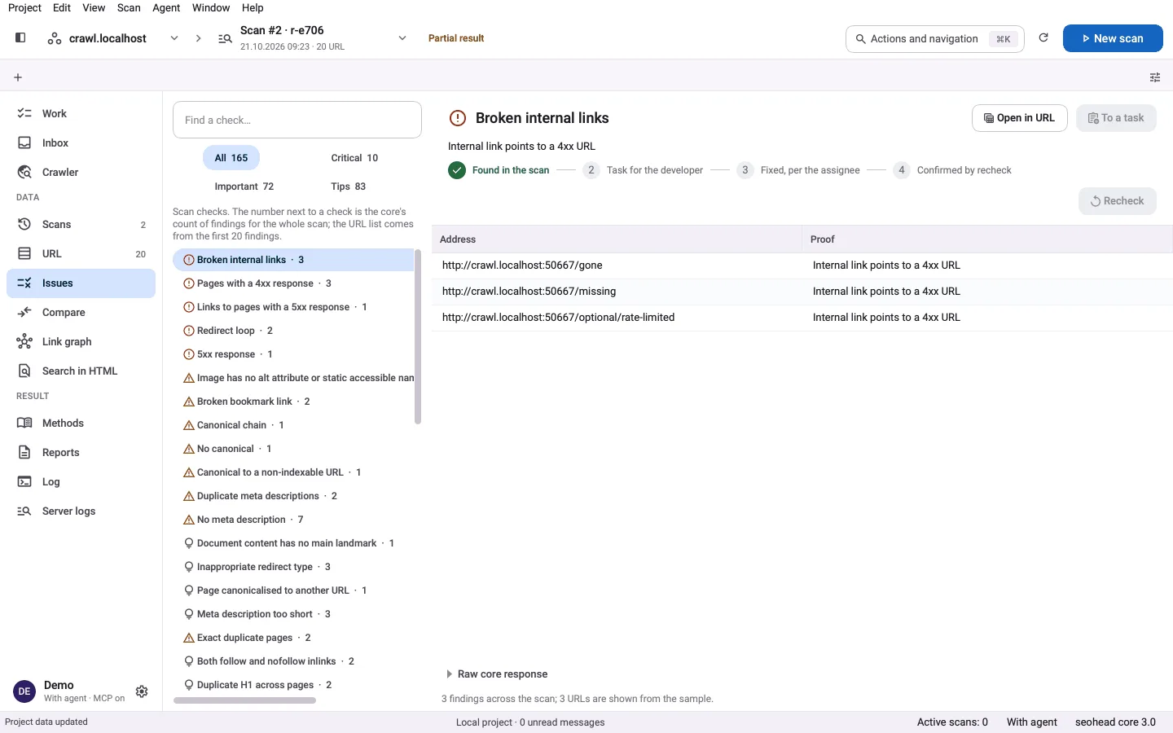Filter checks by Critical 10

pyautogui.click(x=354, y=158)
